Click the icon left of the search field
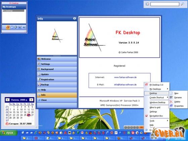Image resolution: width=188 pixels, height=141 pixels. tap(147, 4)
